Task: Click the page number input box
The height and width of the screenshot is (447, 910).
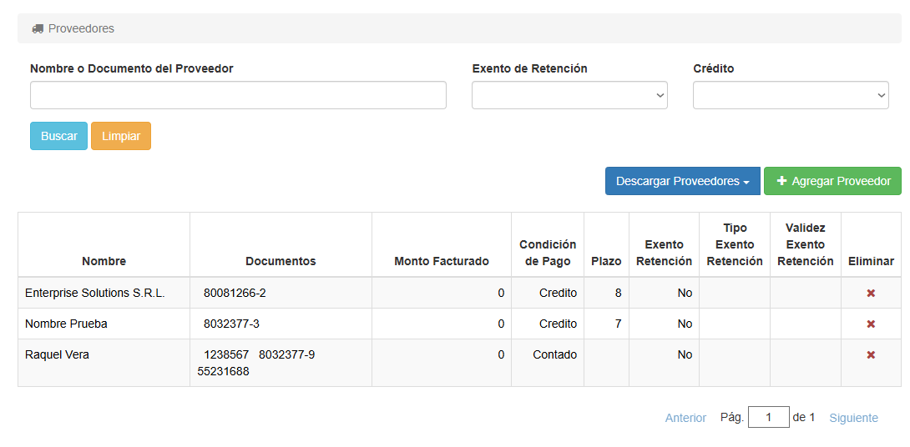Action: tap(768, 417)
